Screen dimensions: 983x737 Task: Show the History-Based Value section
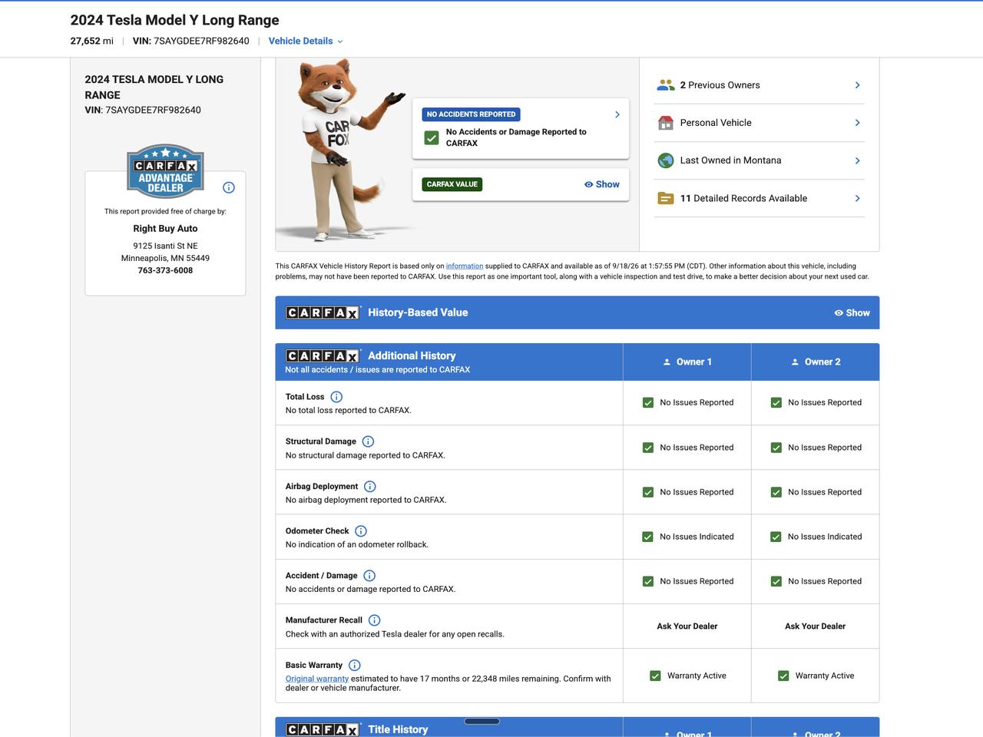click(x=852, y=313)
